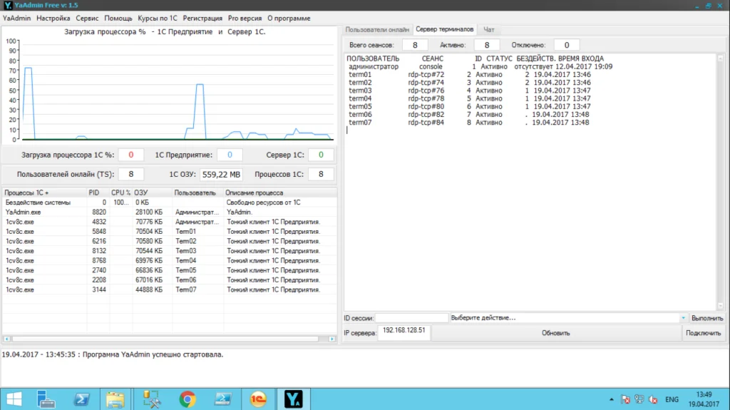The image size is (730, 410).
Task: Open the 'Курсы по 1С' menu
Action: 157,18
